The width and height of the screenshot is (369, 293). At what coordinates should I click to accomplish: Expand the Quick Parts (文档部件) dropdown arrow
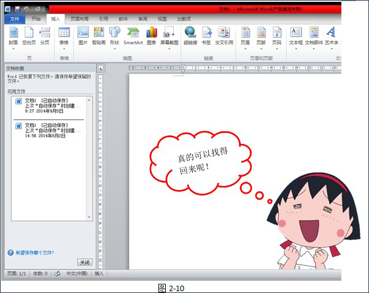pyautogui.click(x=314, y=49)
